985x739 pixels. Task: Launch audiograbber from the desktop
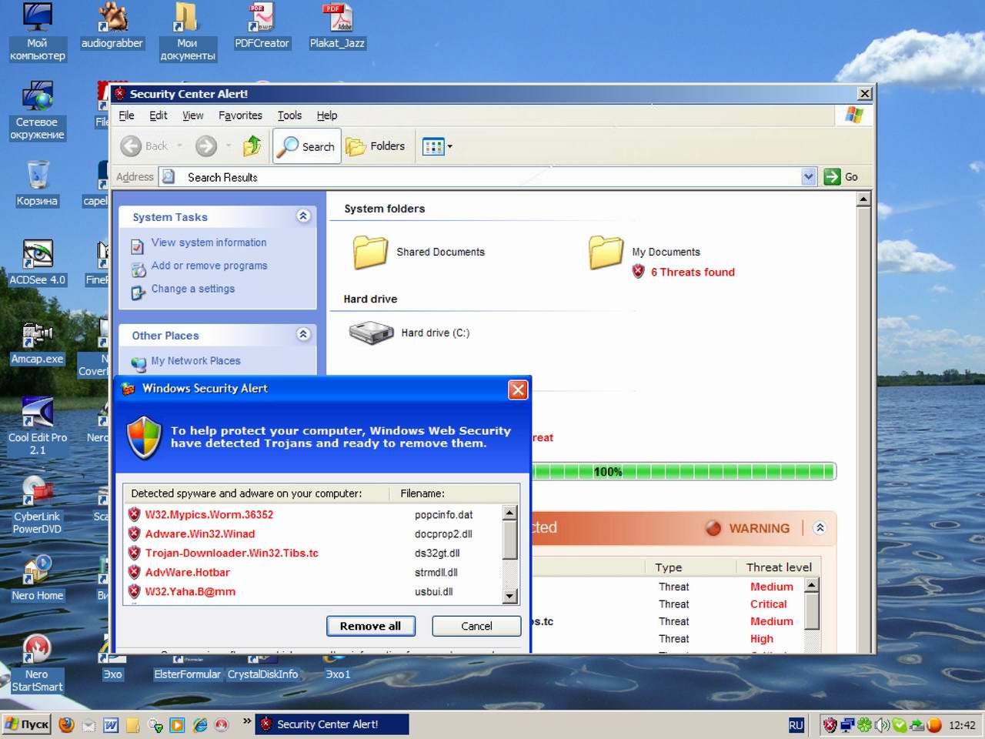click(x=112, y=26)
